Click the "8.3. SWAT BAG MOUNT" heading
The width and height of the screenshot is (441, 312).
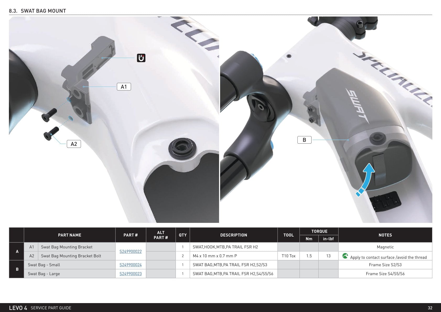coord(37,11)
